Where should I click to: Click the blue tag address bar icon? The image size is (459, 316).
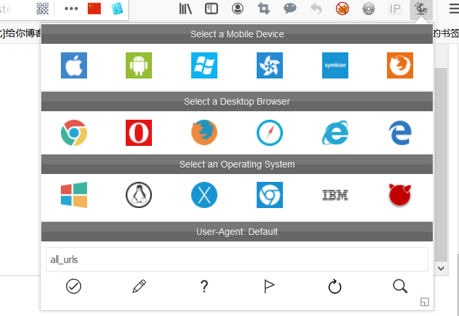pos(117,9)
